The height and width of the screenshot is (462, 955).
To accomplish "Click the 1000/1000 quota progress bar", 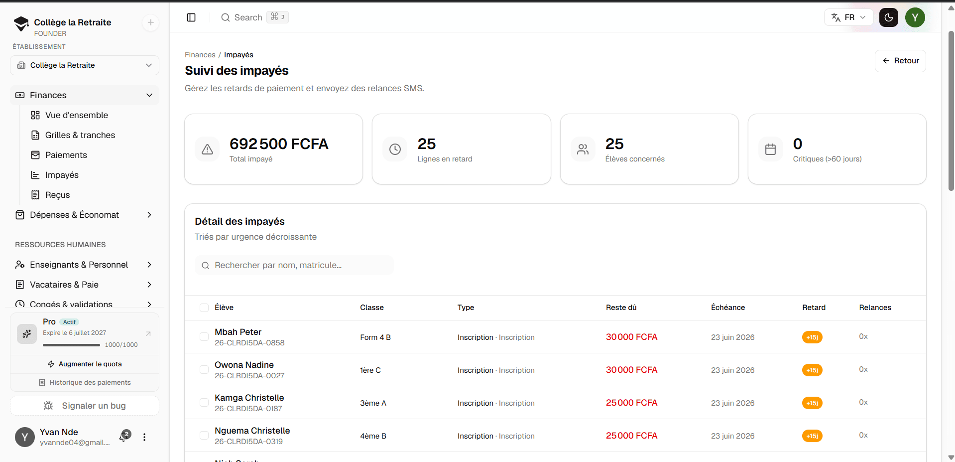I will (x=71, y=345).
